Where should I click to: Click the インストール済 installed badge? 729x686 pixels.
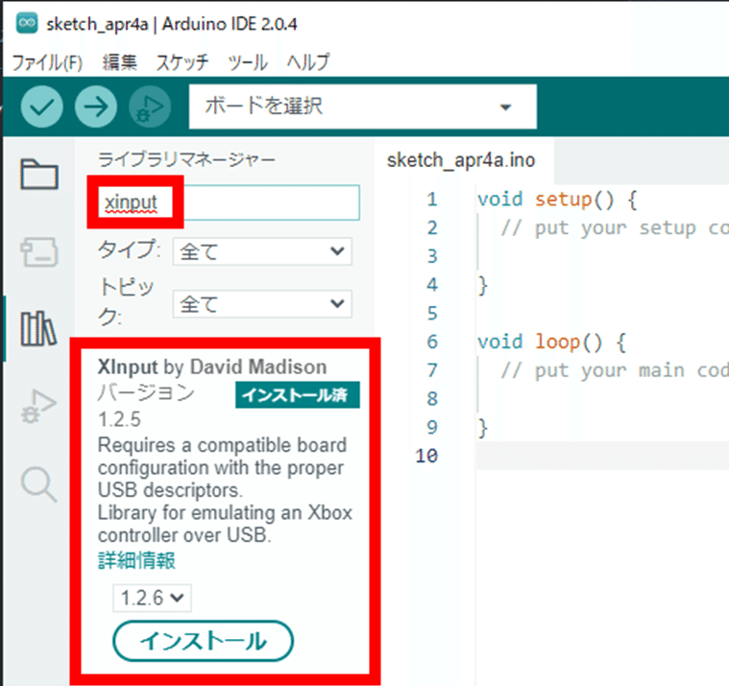click(x=298, y=394)
